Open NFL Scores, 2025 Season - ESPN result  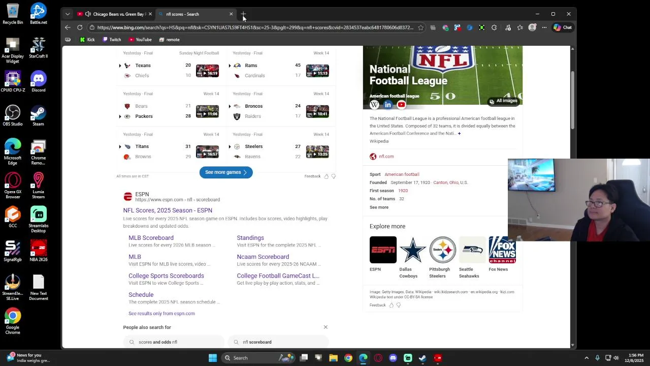[x=168, y=210]
